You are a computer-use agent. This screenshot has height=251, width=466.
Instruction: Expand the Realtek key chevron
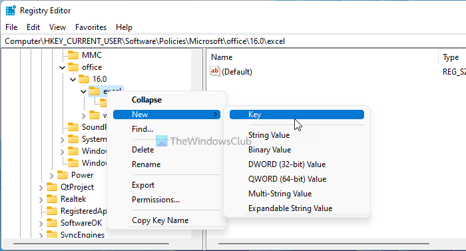coord(41,199)
